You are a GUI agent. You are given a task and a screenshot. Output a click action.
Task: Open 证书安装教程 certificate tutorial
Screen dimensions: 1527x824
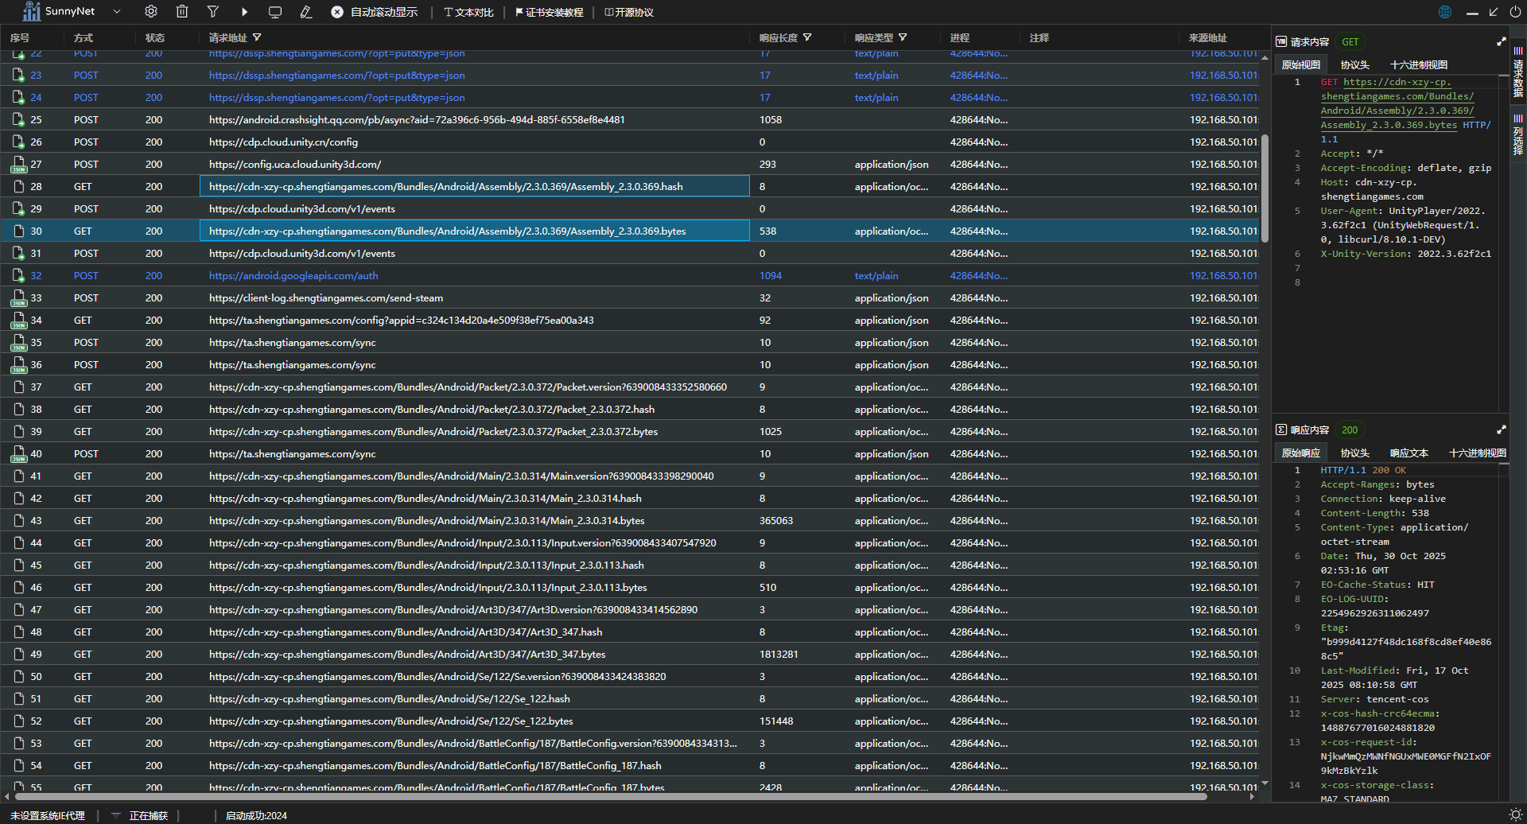[550, 12]
